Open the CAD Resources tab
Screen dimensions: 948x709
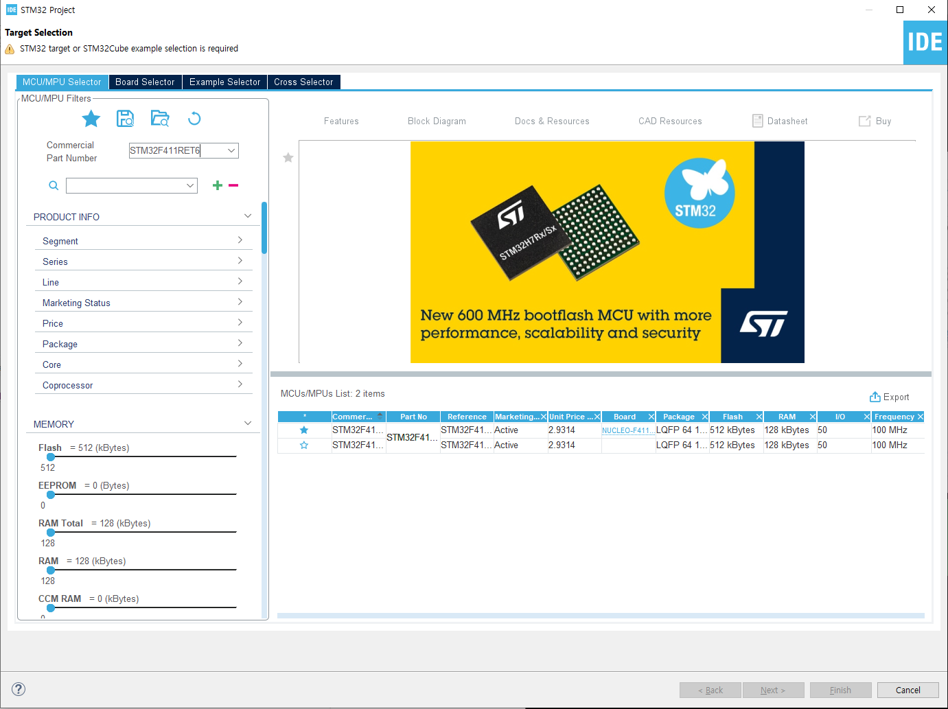pyautogui.click(x=670, y=121)
